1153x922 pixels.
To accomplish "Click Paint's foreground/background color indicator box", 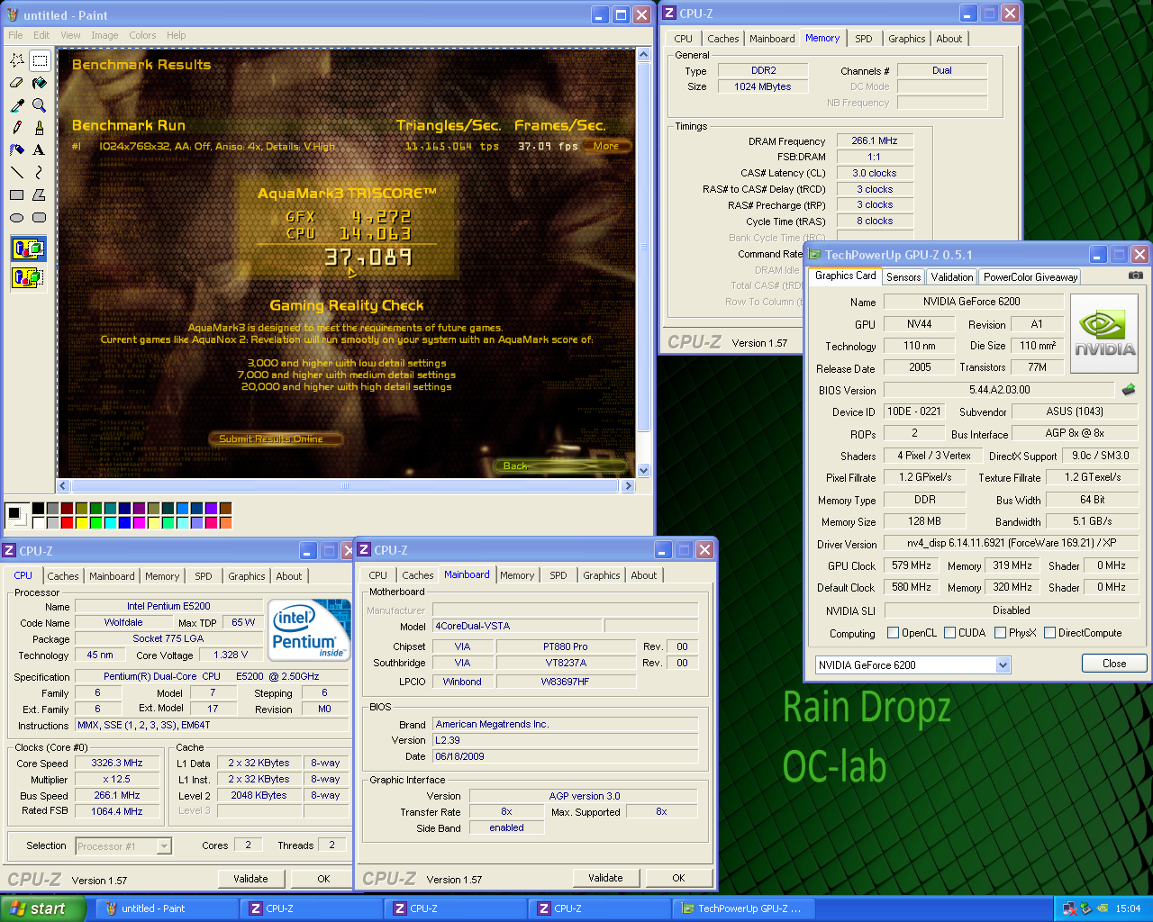I will tap(15, 515).
